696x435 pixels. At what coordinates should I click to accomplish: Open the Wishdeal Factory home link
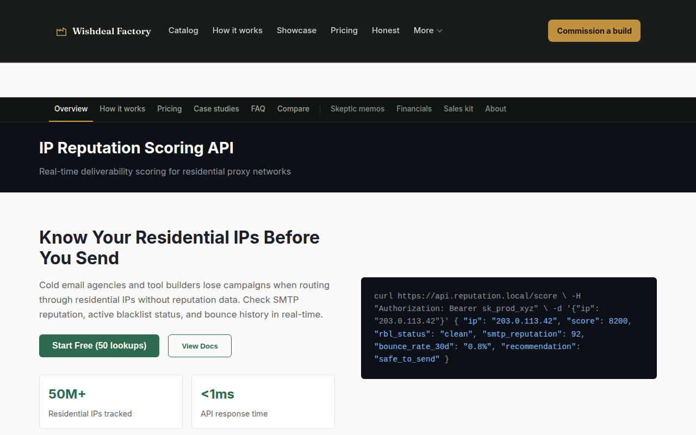click(x=103, y=31)
